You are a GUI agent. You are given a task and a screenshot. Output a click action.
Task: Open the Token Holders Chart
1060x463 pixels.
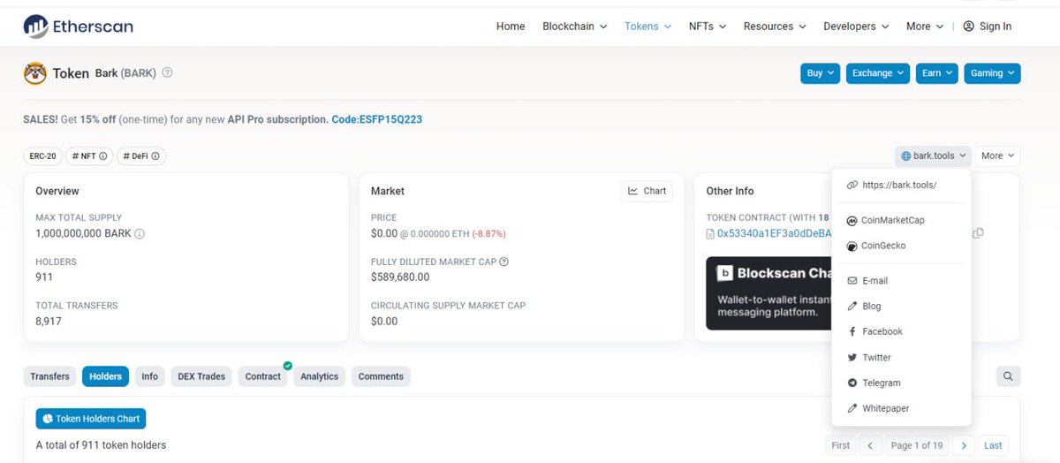91,419
